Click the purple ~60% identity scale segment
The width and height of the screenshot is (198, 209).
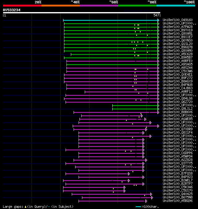pyautogui.click(x=99, y=6)
